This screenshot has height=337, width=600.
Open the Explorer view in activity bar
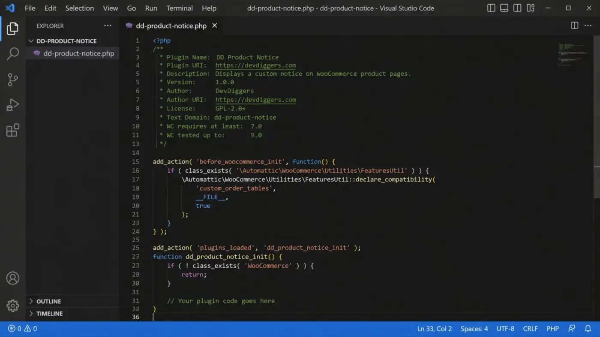pos(12,29)
